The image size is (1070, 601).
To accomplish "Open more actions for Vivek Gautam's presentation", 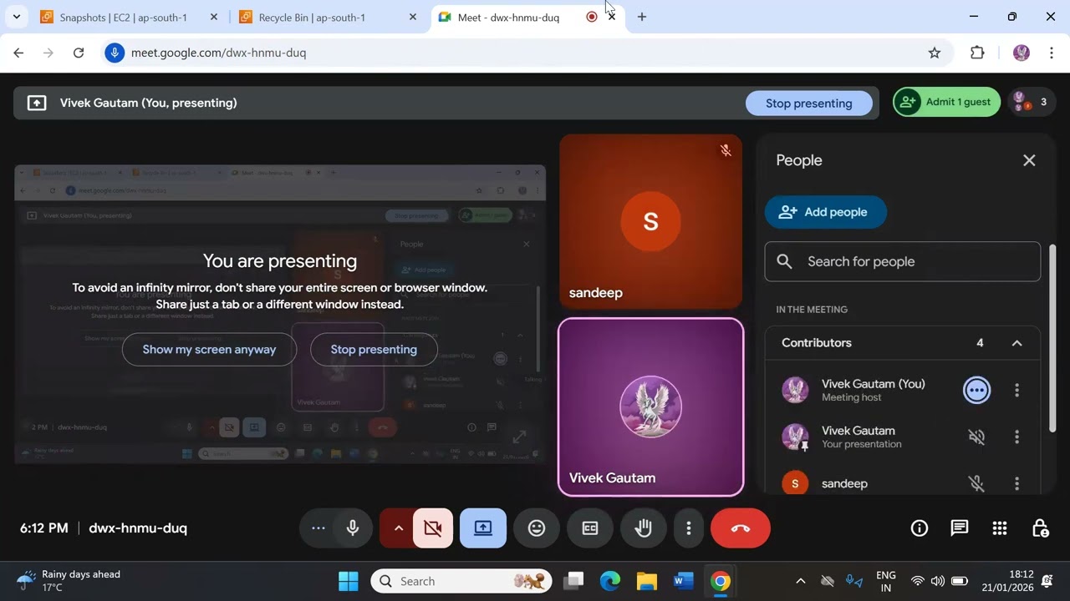I will 1016,437.
